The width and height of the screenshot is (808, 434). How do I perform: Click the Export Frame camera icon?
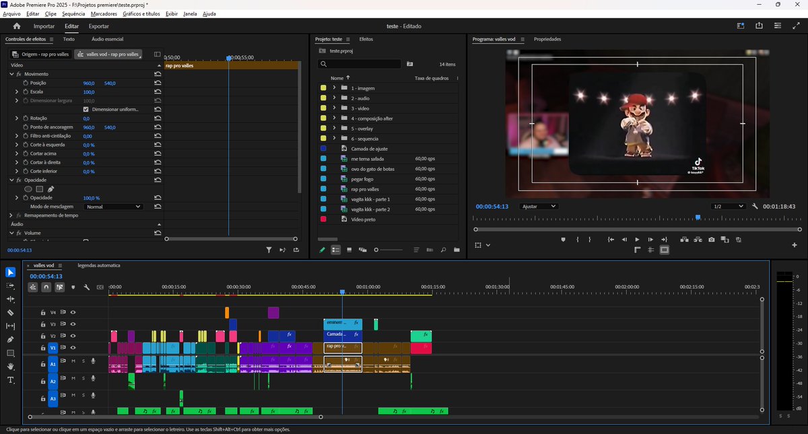pyautogui.click(x=711, y=240)
